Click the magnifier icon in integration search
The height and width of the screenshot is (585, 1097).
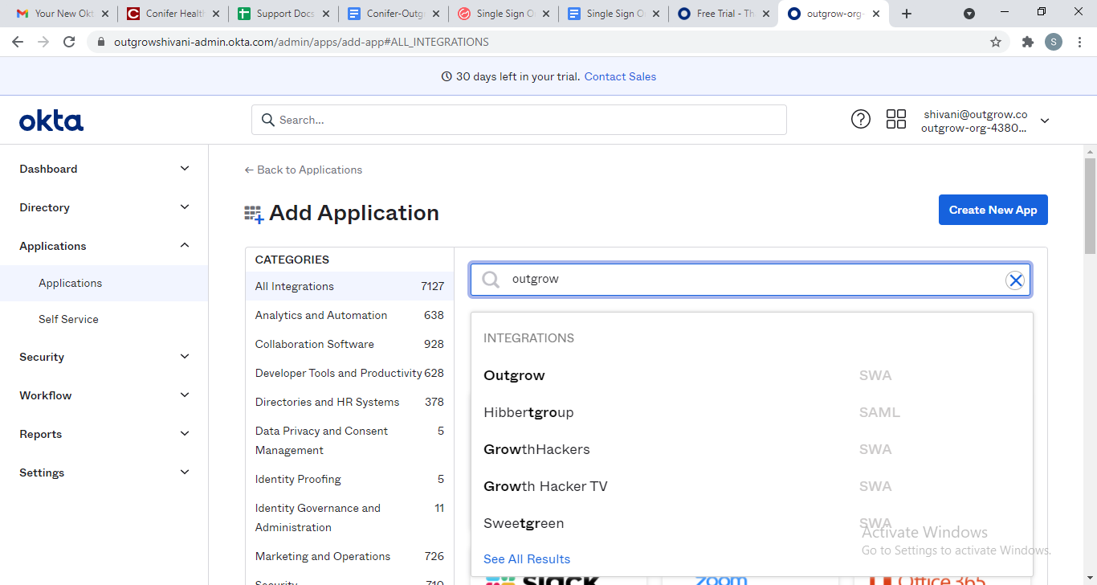point(491,280)
